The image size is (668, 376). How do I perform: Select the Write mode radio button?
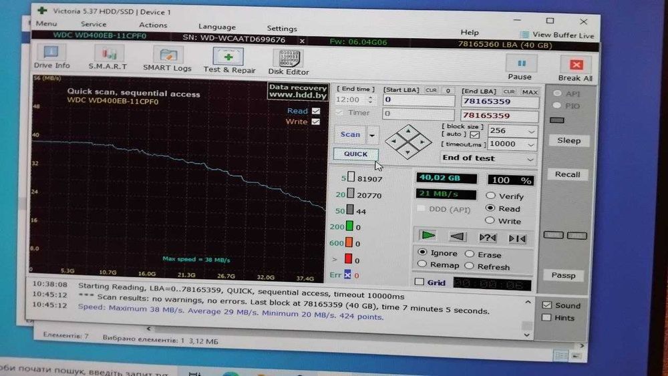click(490, 220)
